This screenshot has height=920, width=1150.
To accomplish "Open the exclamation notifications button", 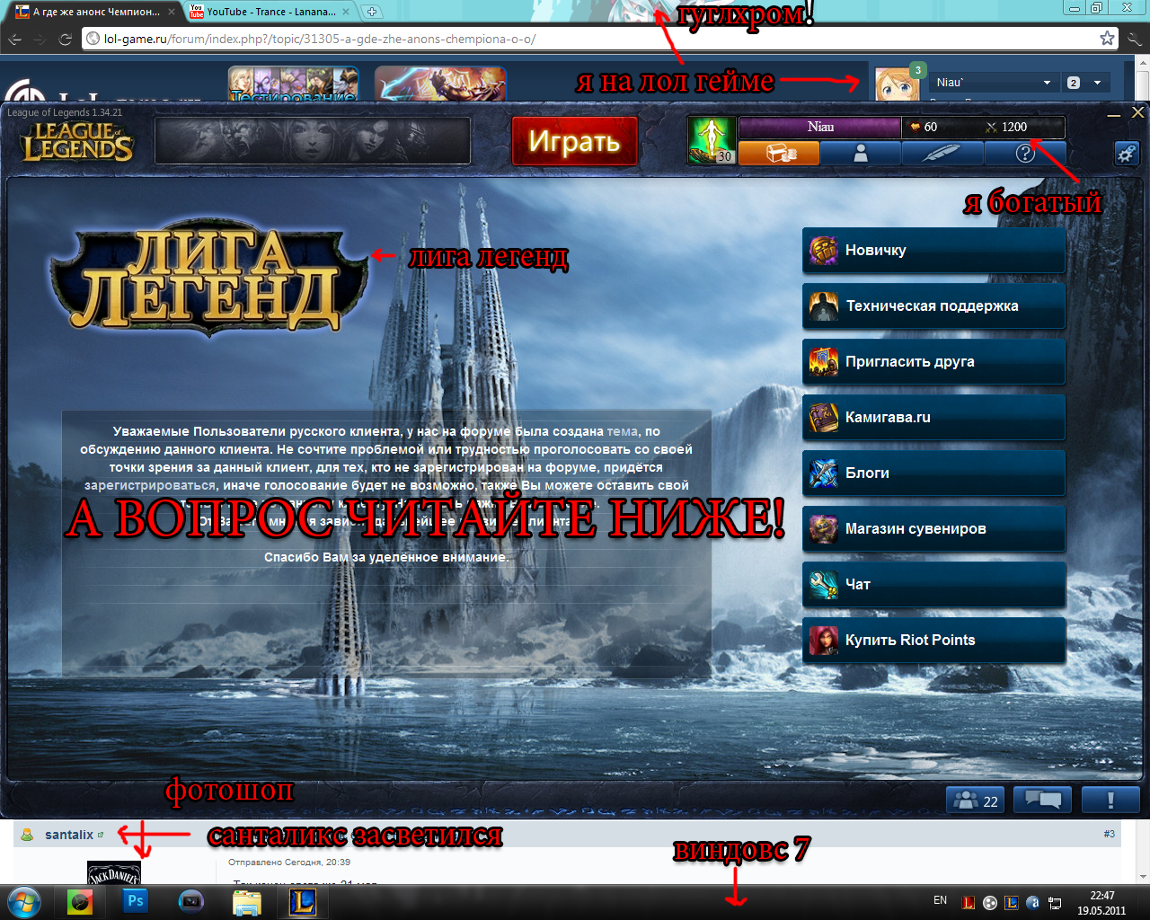I will [x=1110, y=800].
